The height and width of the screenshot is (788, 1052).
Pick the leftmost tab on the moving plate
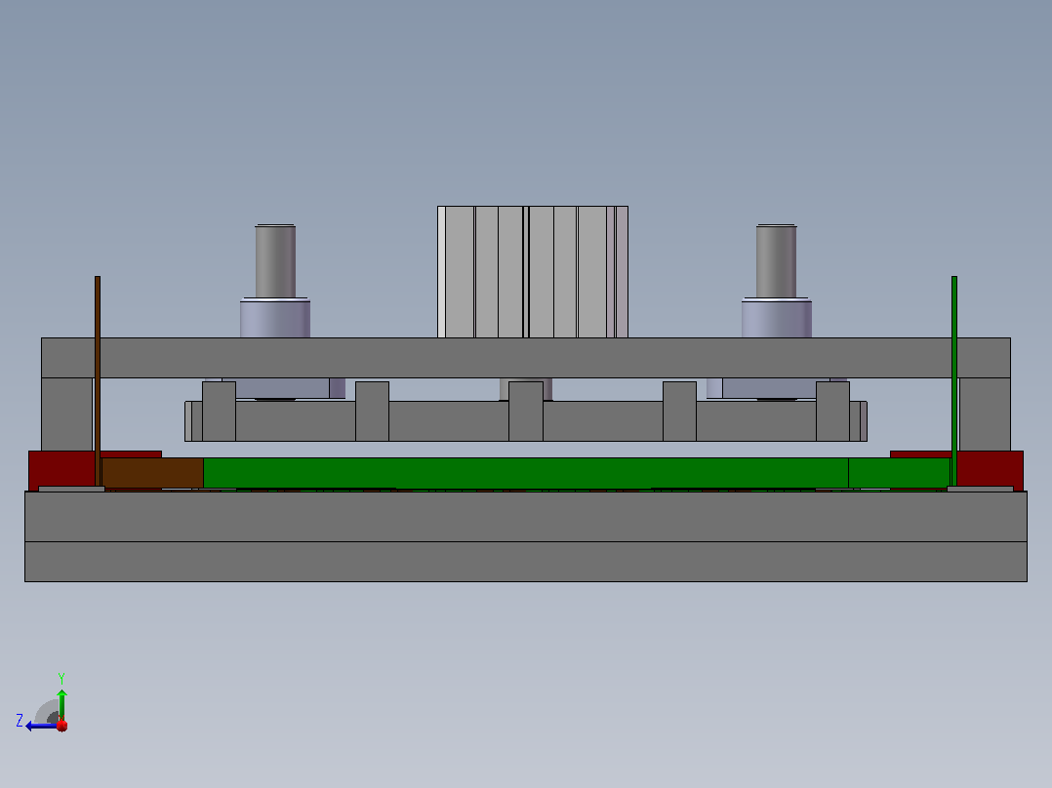(x=219, y=412)
